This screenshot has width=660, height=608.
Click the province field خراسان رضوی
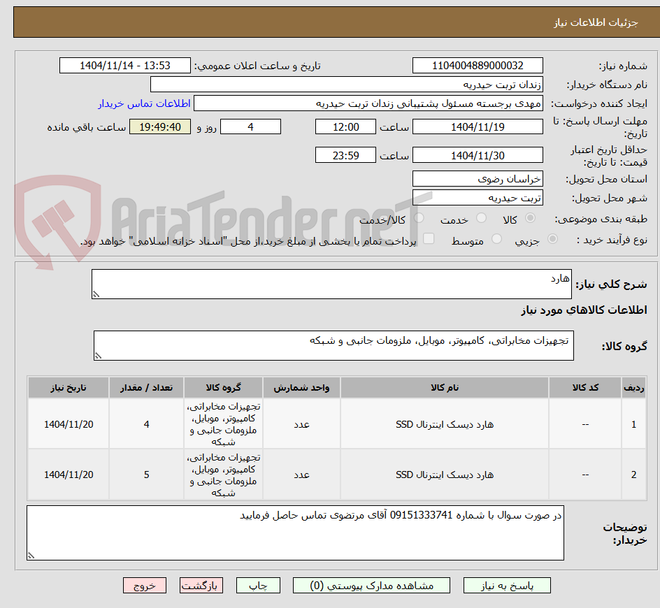[478, 179]
